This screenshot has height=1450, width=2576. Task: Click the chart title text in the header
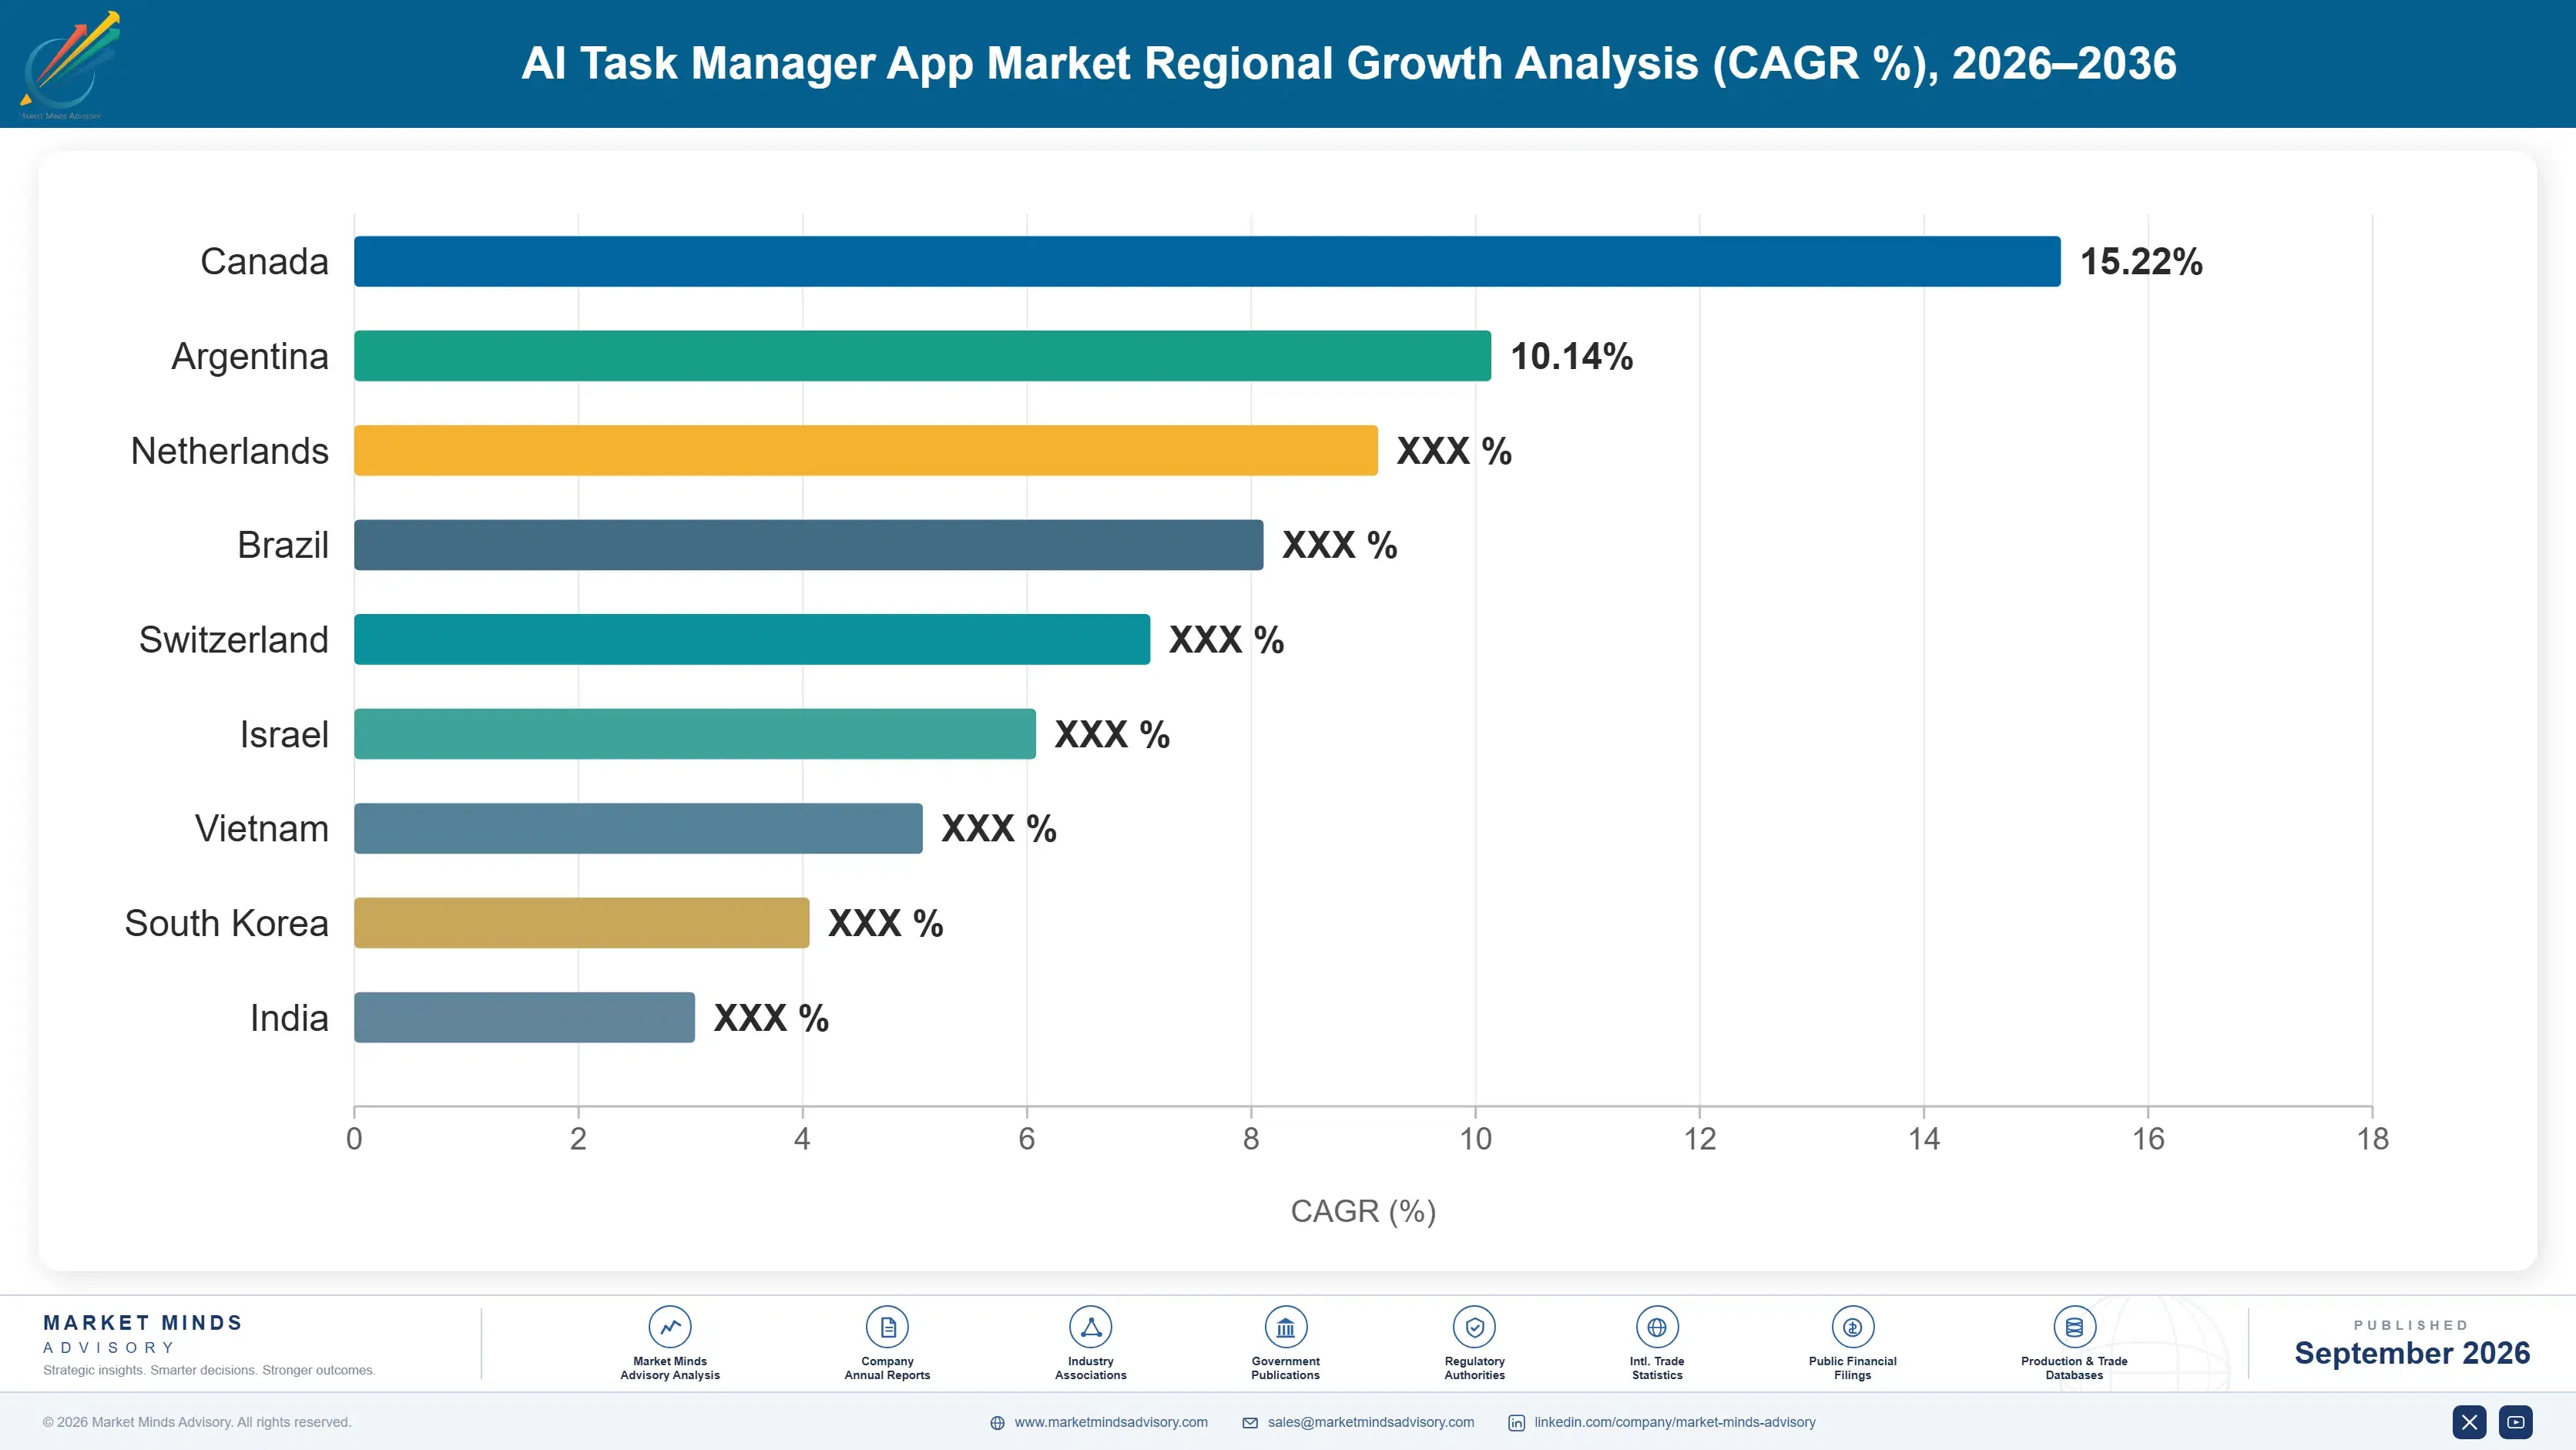pos(1349,63)
